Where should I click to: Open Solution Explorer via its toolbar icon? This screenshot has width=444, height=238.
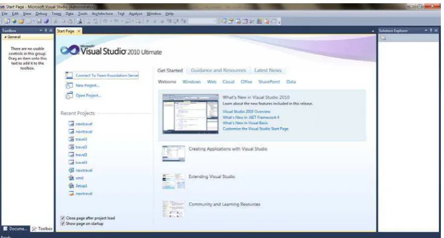(x=224, y=21)
